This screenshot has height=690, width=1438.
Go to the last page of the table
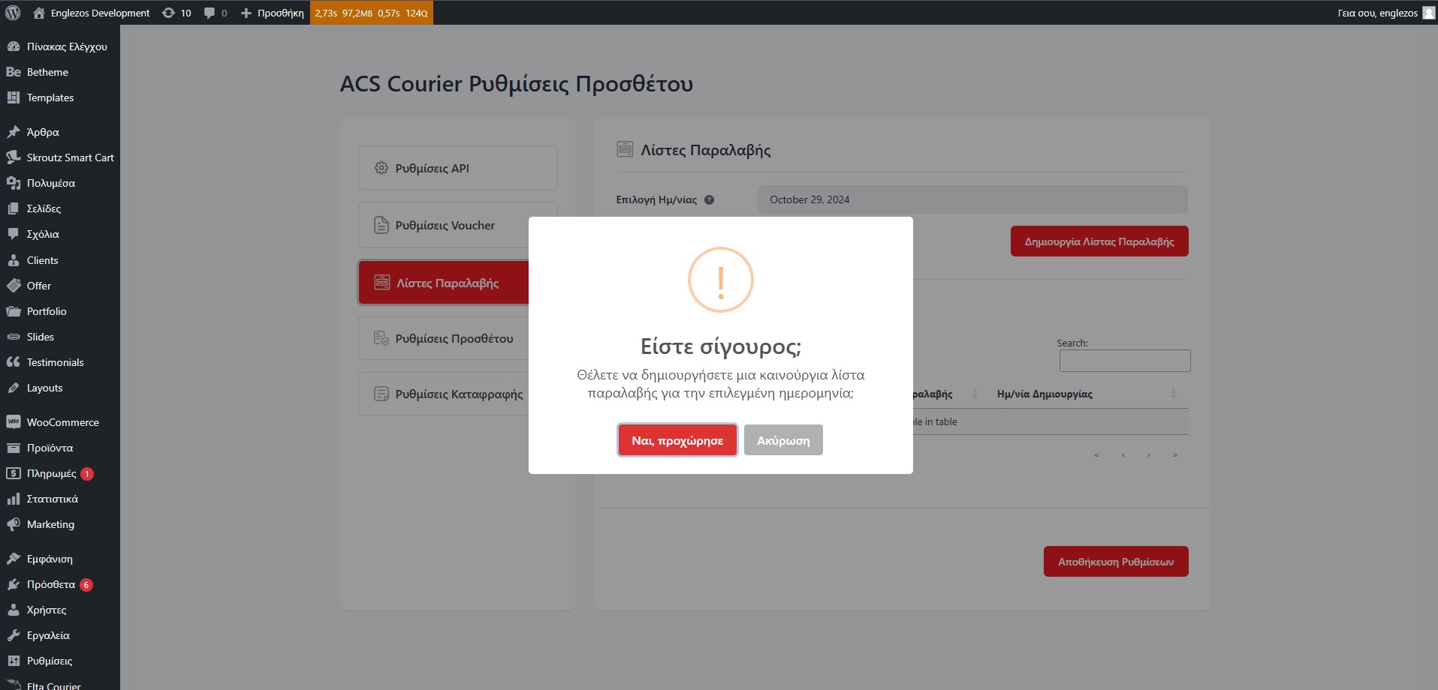point(1175,455)
